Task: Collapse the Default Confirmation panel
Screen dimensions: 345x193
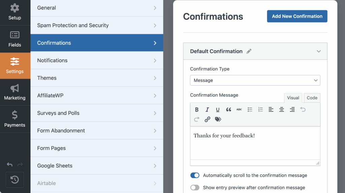Action: click(319, 51)
